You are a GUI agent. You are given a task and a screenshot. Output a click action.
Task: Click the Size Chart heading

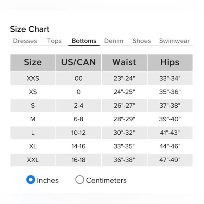pos(30,29)
